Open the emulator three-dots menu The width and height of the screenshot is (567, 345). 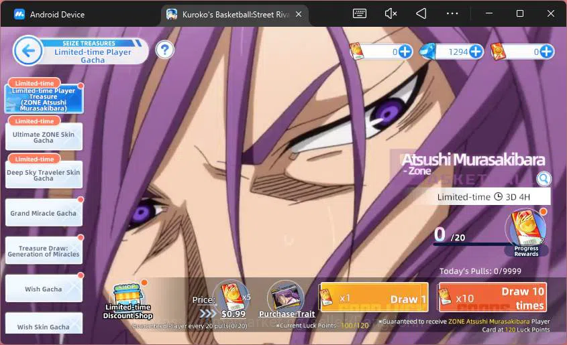[452, 13]
